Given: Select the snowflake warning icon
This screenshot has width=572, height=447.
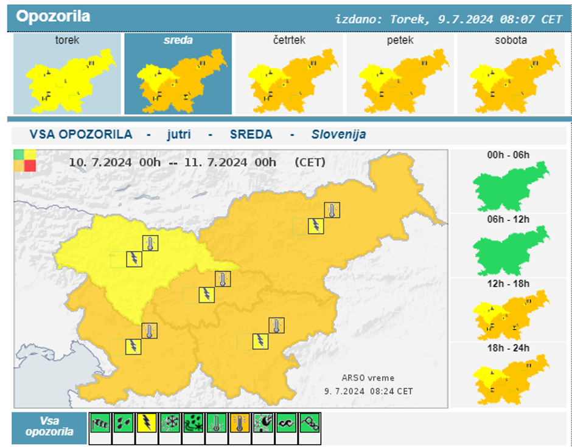Looking at the screenshot, I should pyautogui.click(x=170, y=423).
